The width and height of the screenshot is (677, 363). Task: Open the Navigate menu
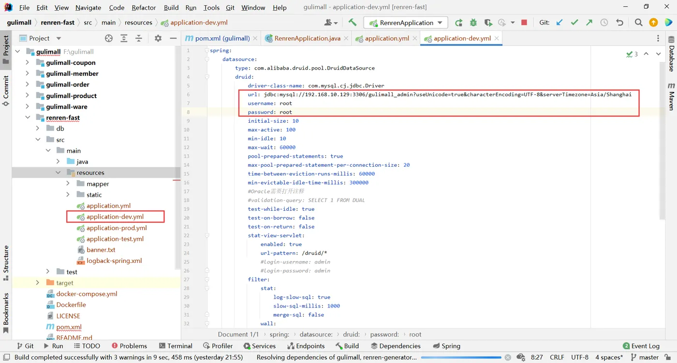tap(88, 7)
